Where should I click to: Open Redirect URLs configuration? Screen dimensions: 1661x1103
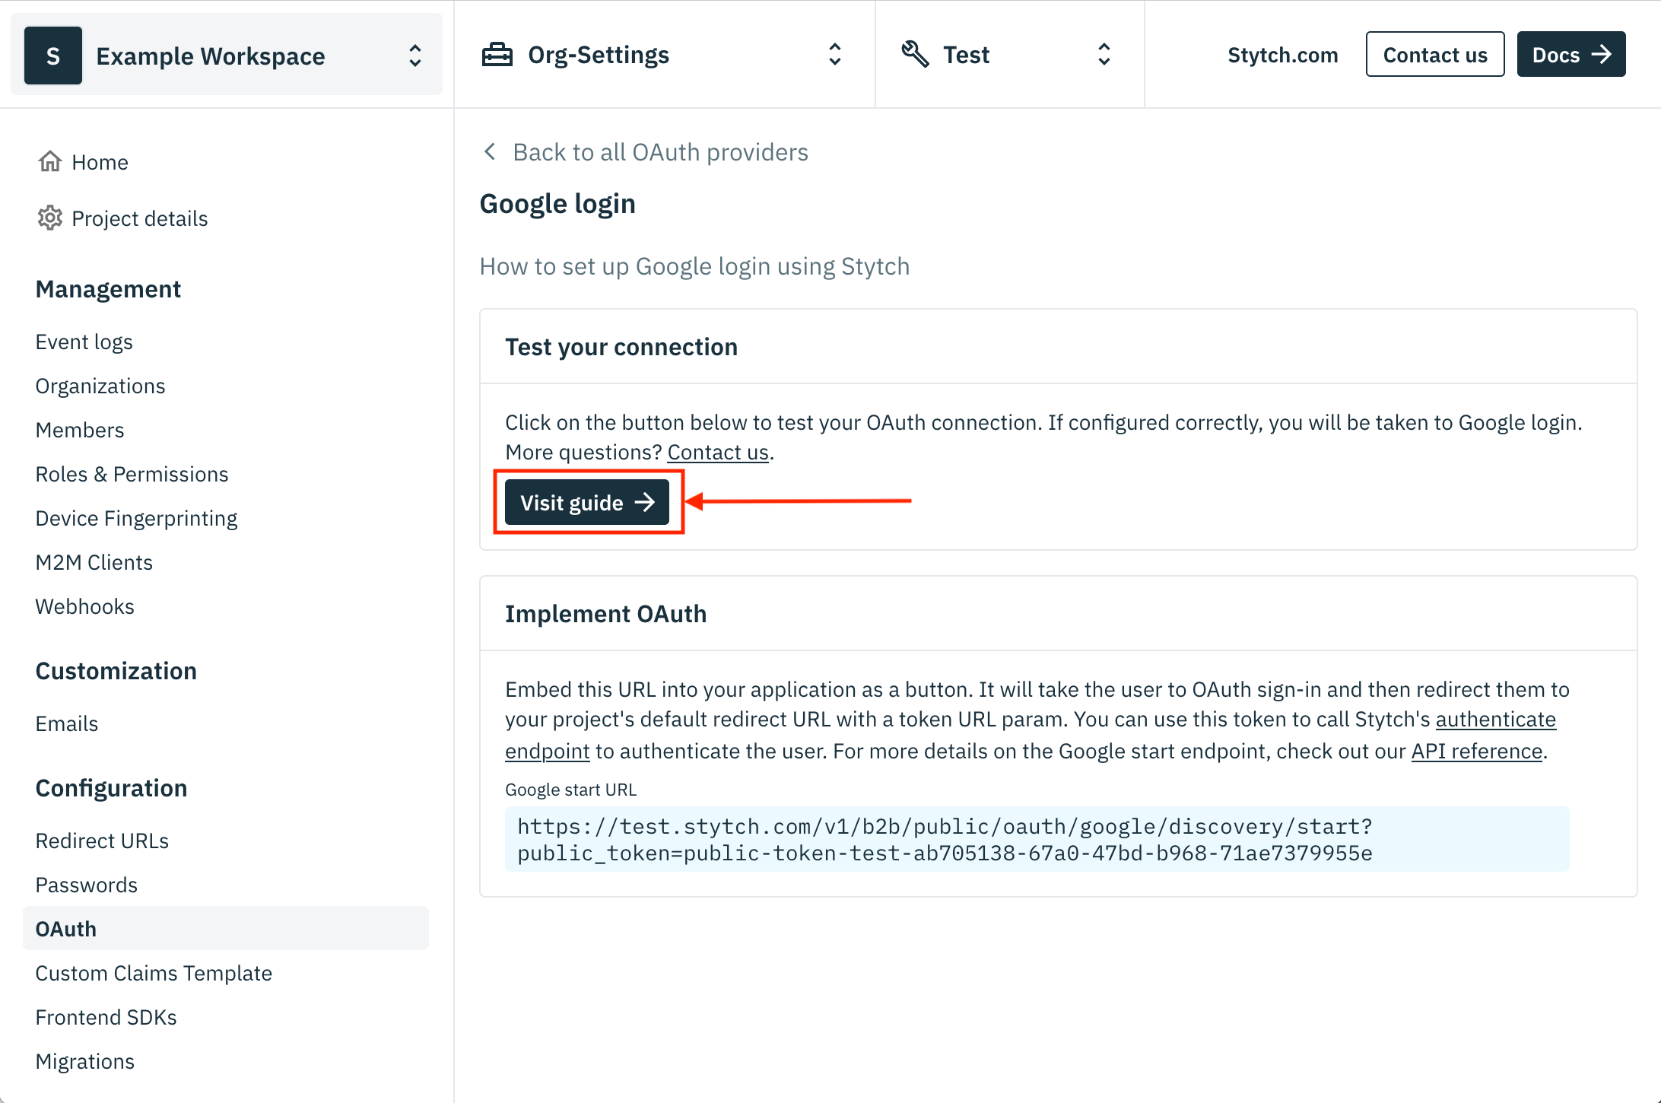click(x=102, y=841)
